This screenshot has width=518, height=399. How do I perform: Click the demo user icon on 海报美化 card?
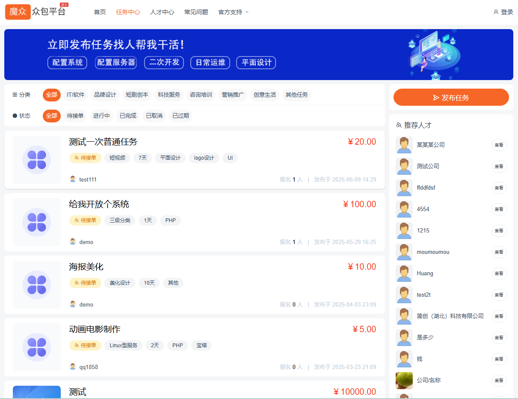pyautogui.click(x=72, y=304)
